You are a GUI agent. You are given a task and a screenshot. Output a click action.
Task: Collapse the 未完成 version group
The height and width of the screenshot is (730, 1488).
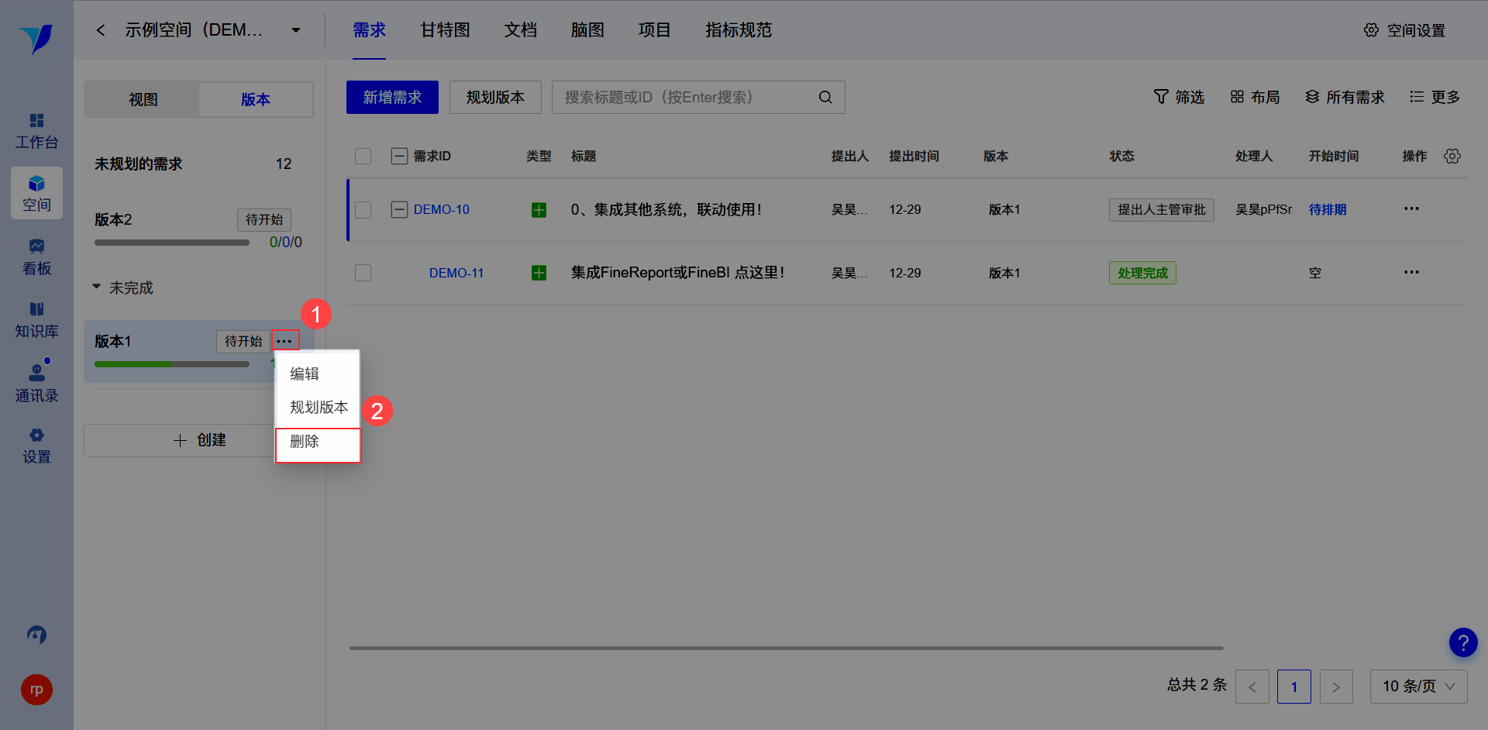click(x=97, y=287)
